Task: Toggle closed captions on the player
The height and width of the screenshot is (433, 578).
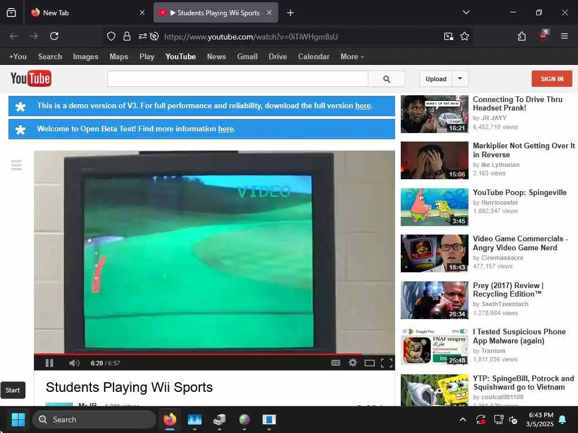Action: (x=335, y=363)
